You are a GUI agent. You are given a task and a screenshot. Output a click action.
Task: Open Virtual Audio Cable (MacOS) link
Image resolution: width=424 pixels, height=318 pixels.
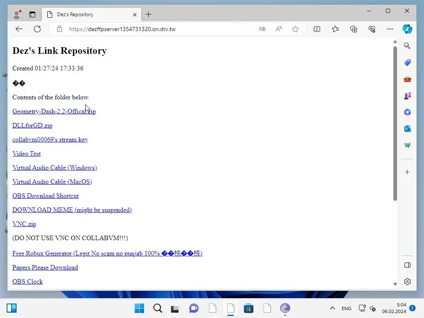coord(52,182)
